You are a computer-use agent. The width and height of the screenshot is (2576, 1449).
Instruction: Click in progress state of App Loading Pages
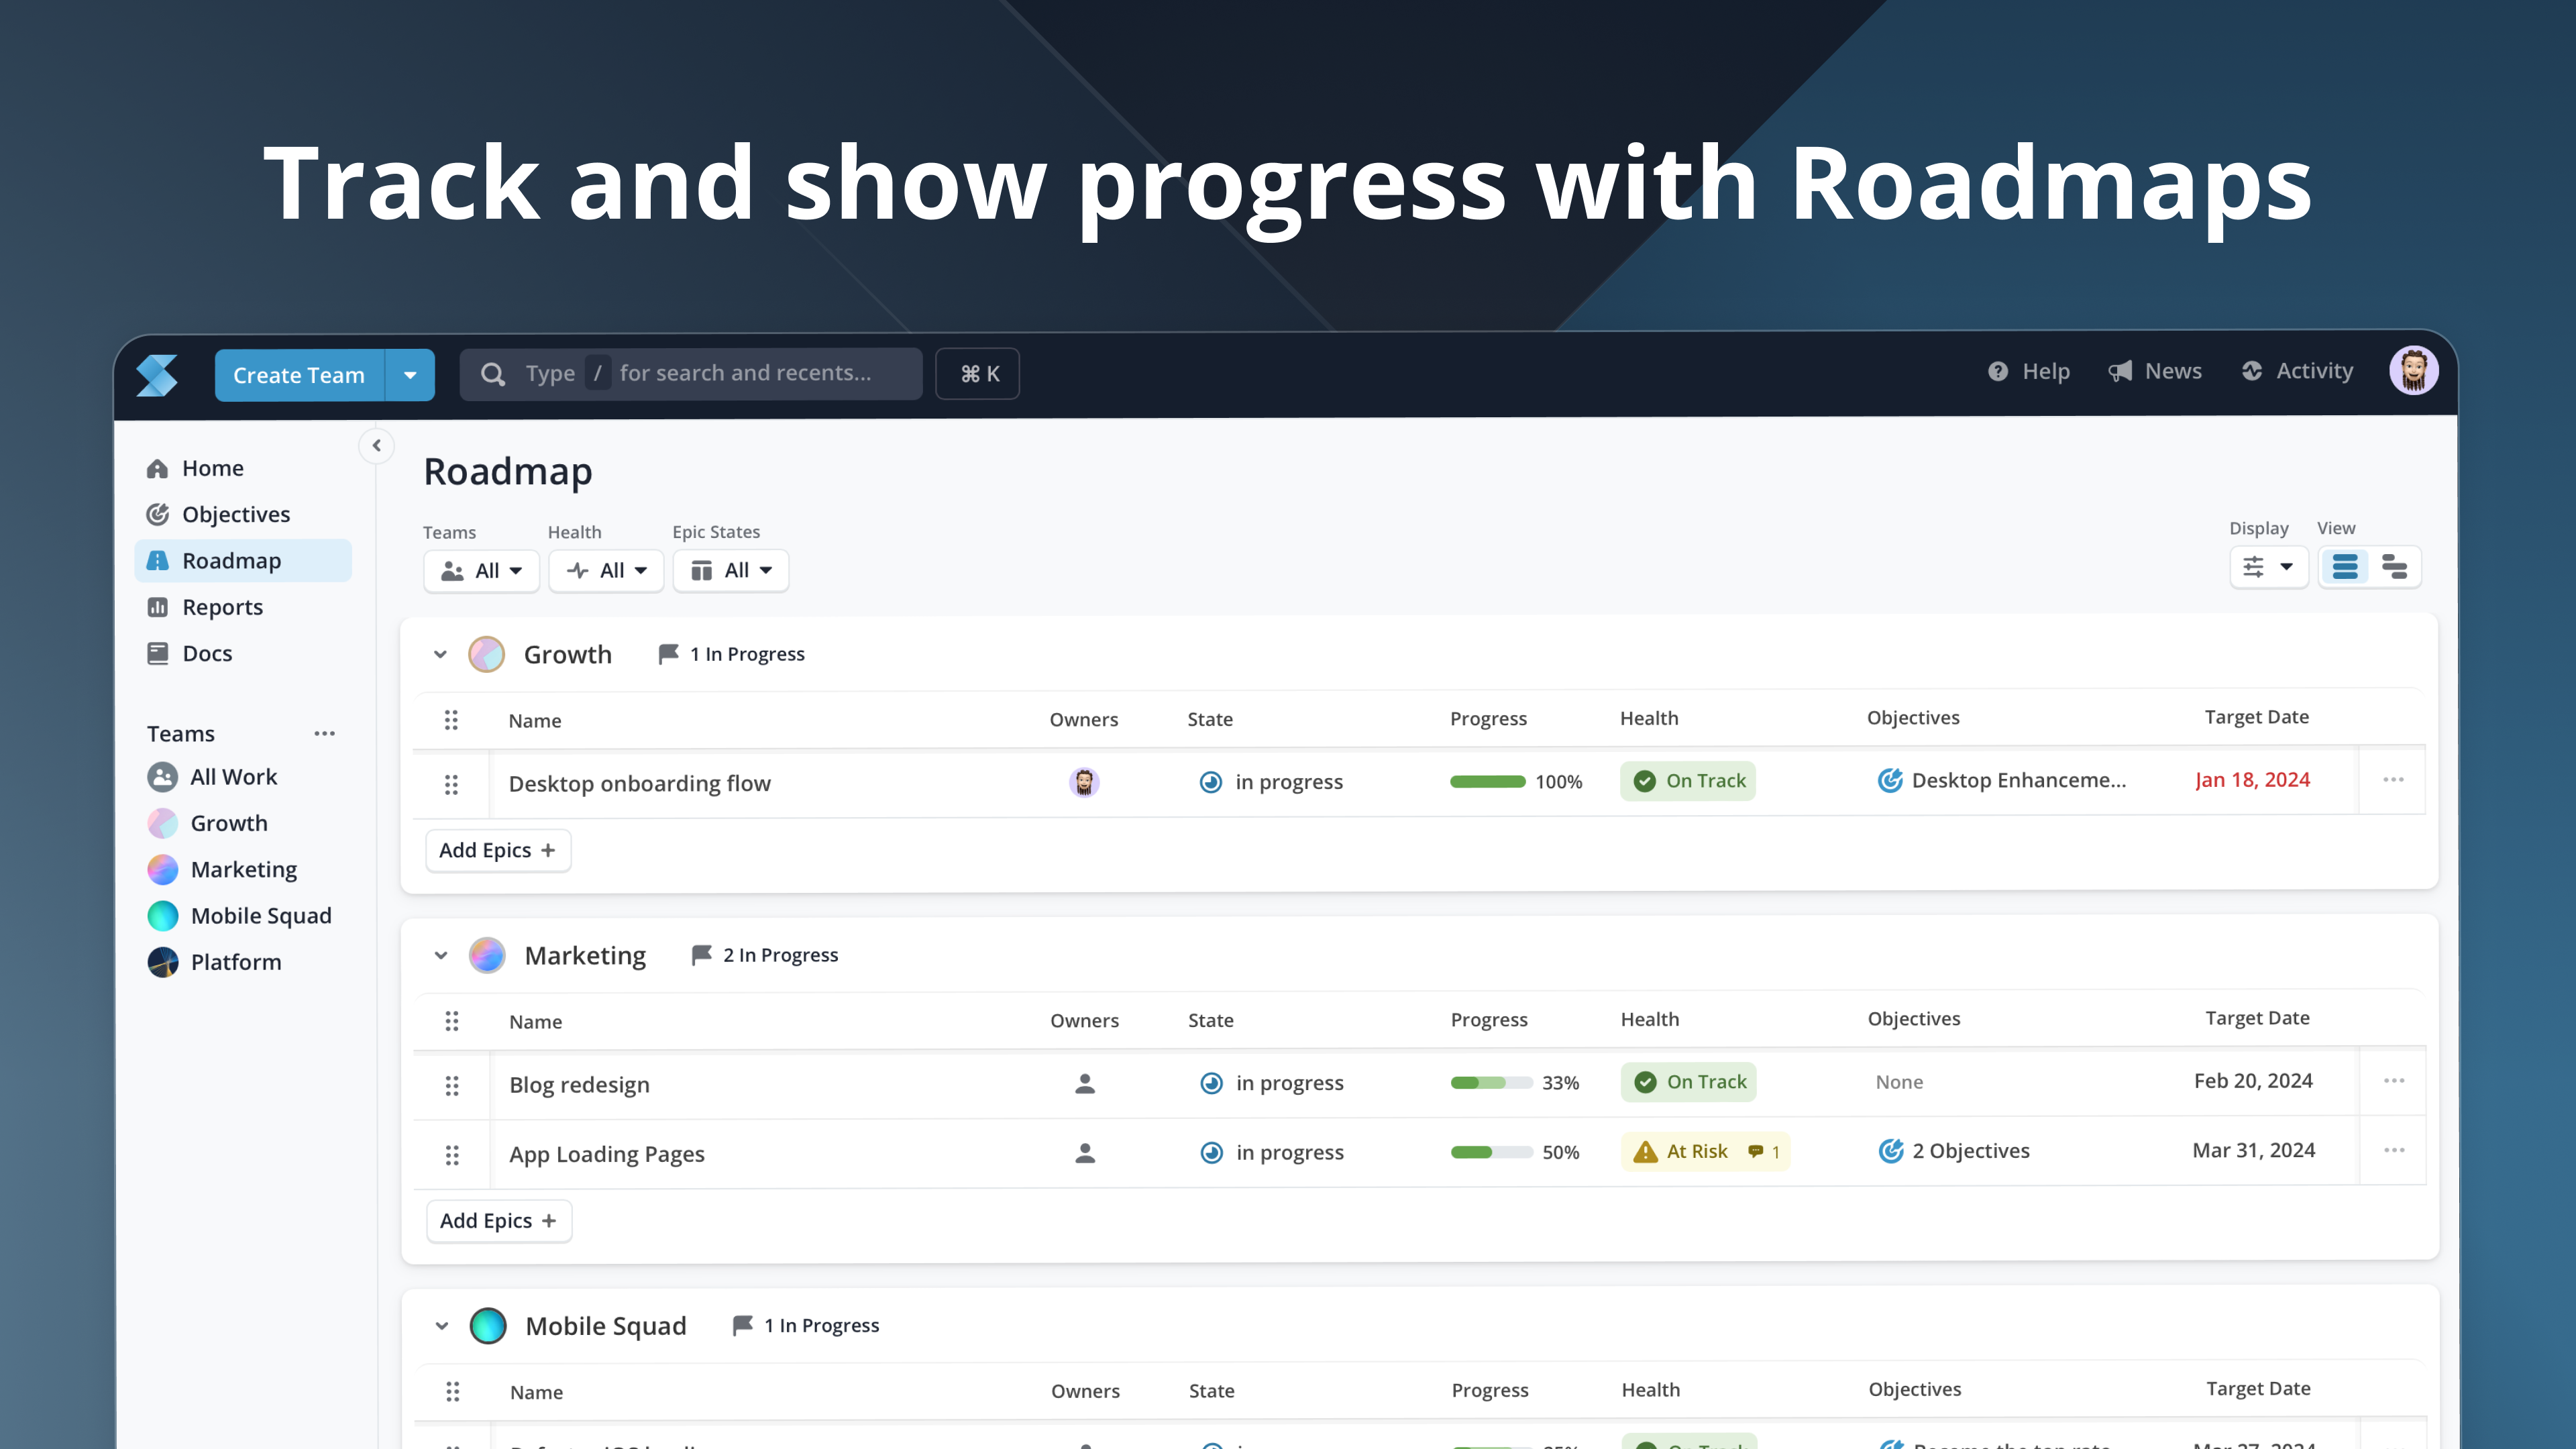click(1271, 1153)
